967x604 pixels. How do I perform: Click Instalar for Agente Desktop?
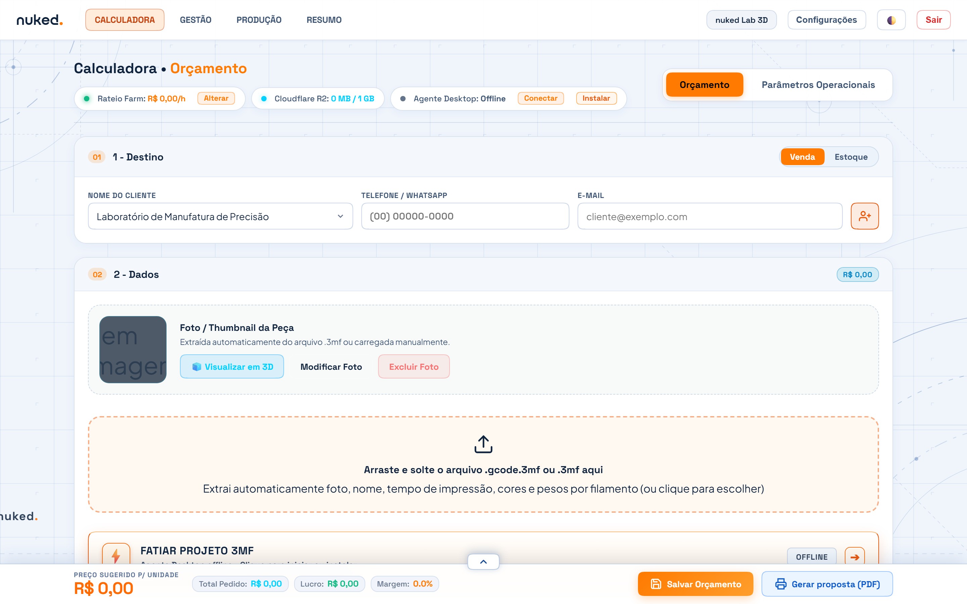[x=596, y=98]
